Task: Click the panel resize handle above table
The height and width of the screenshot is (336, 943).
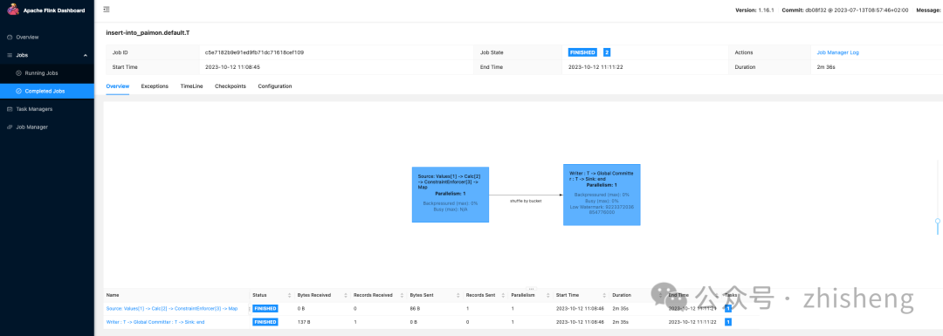Action: 531,289
